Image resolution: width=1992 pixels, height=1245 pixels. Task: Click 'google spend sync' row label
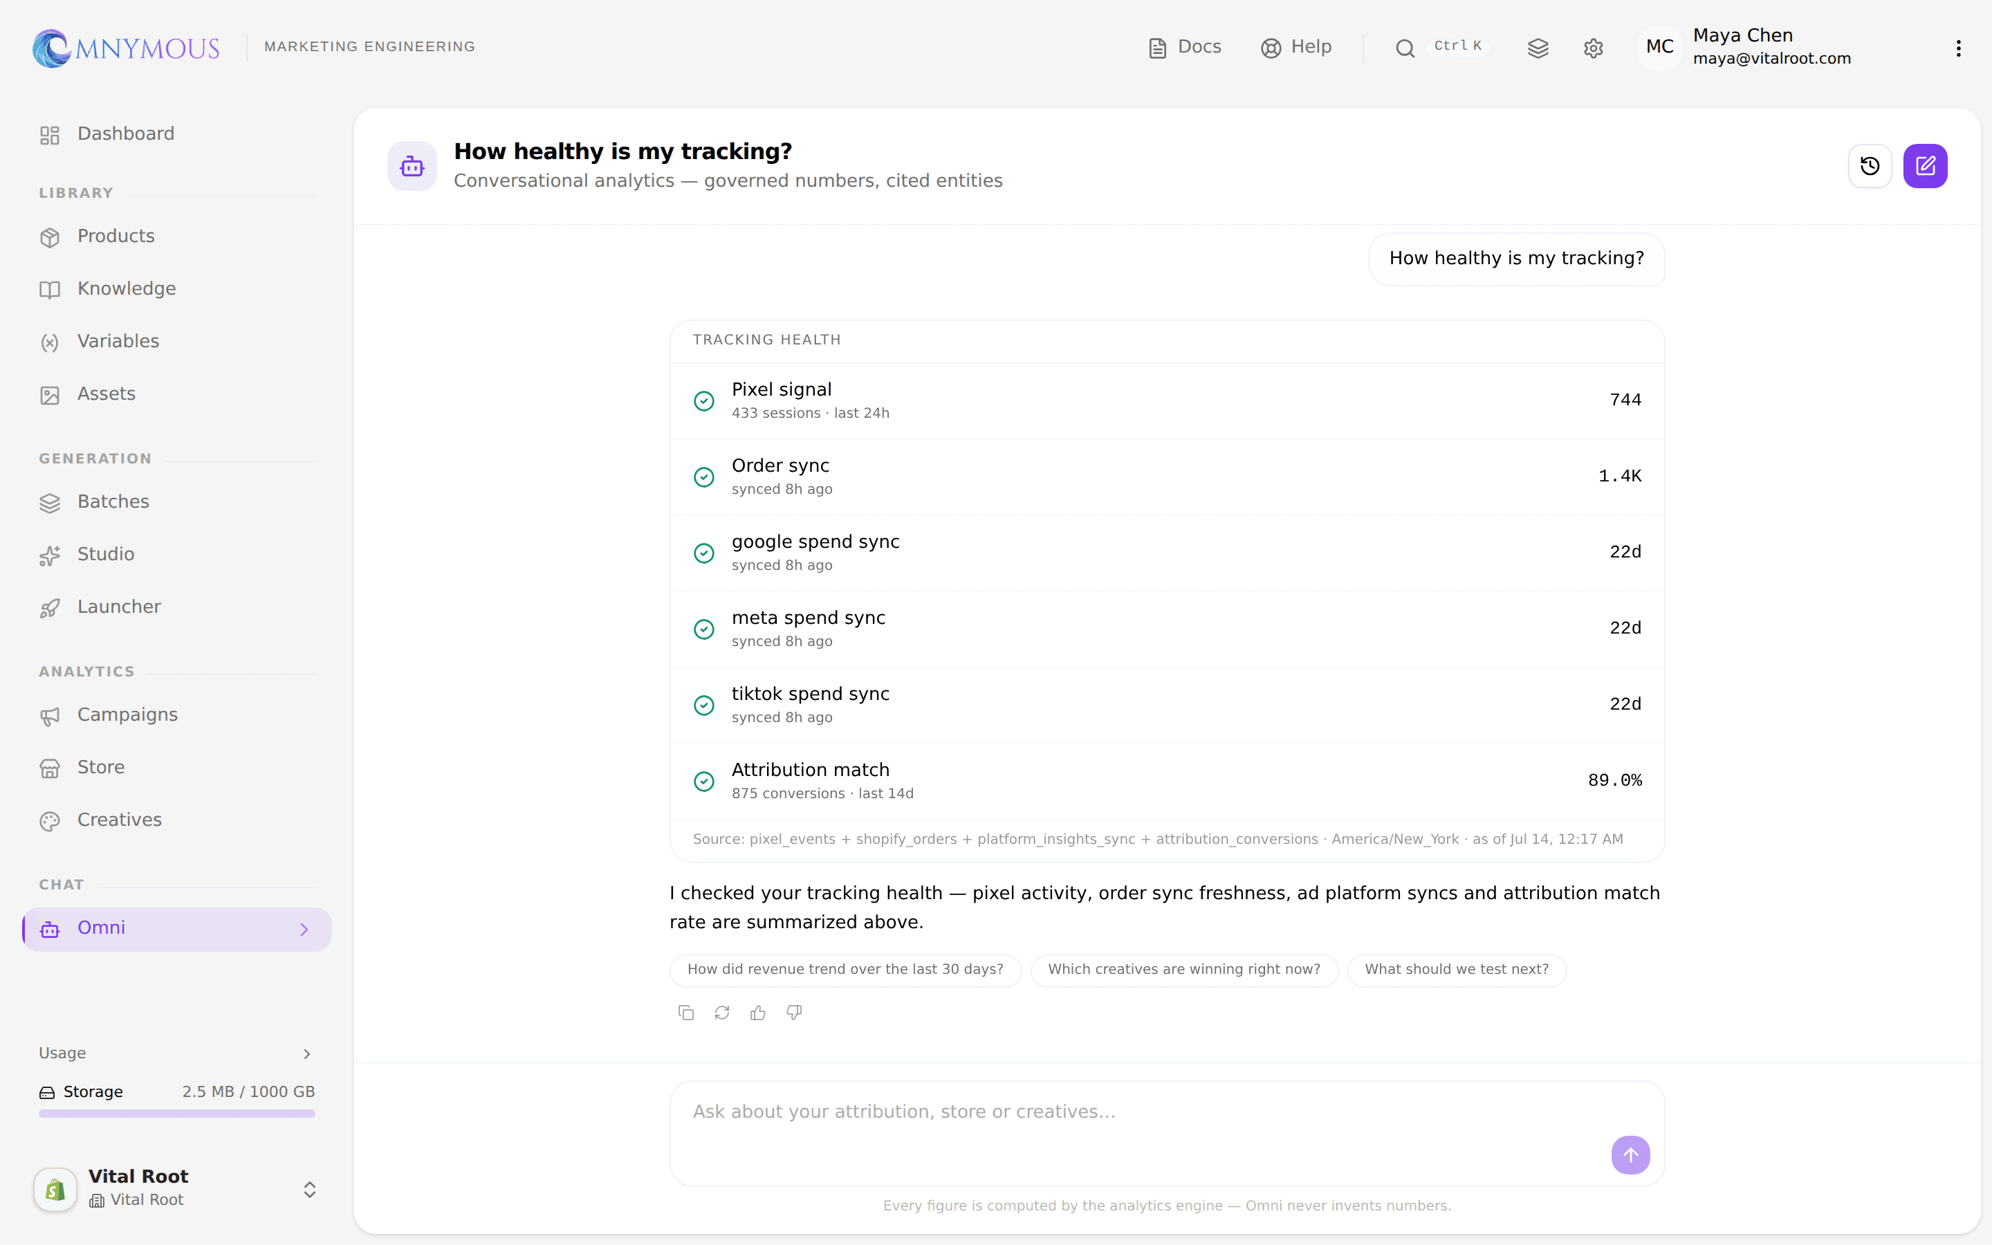[815, 542]
